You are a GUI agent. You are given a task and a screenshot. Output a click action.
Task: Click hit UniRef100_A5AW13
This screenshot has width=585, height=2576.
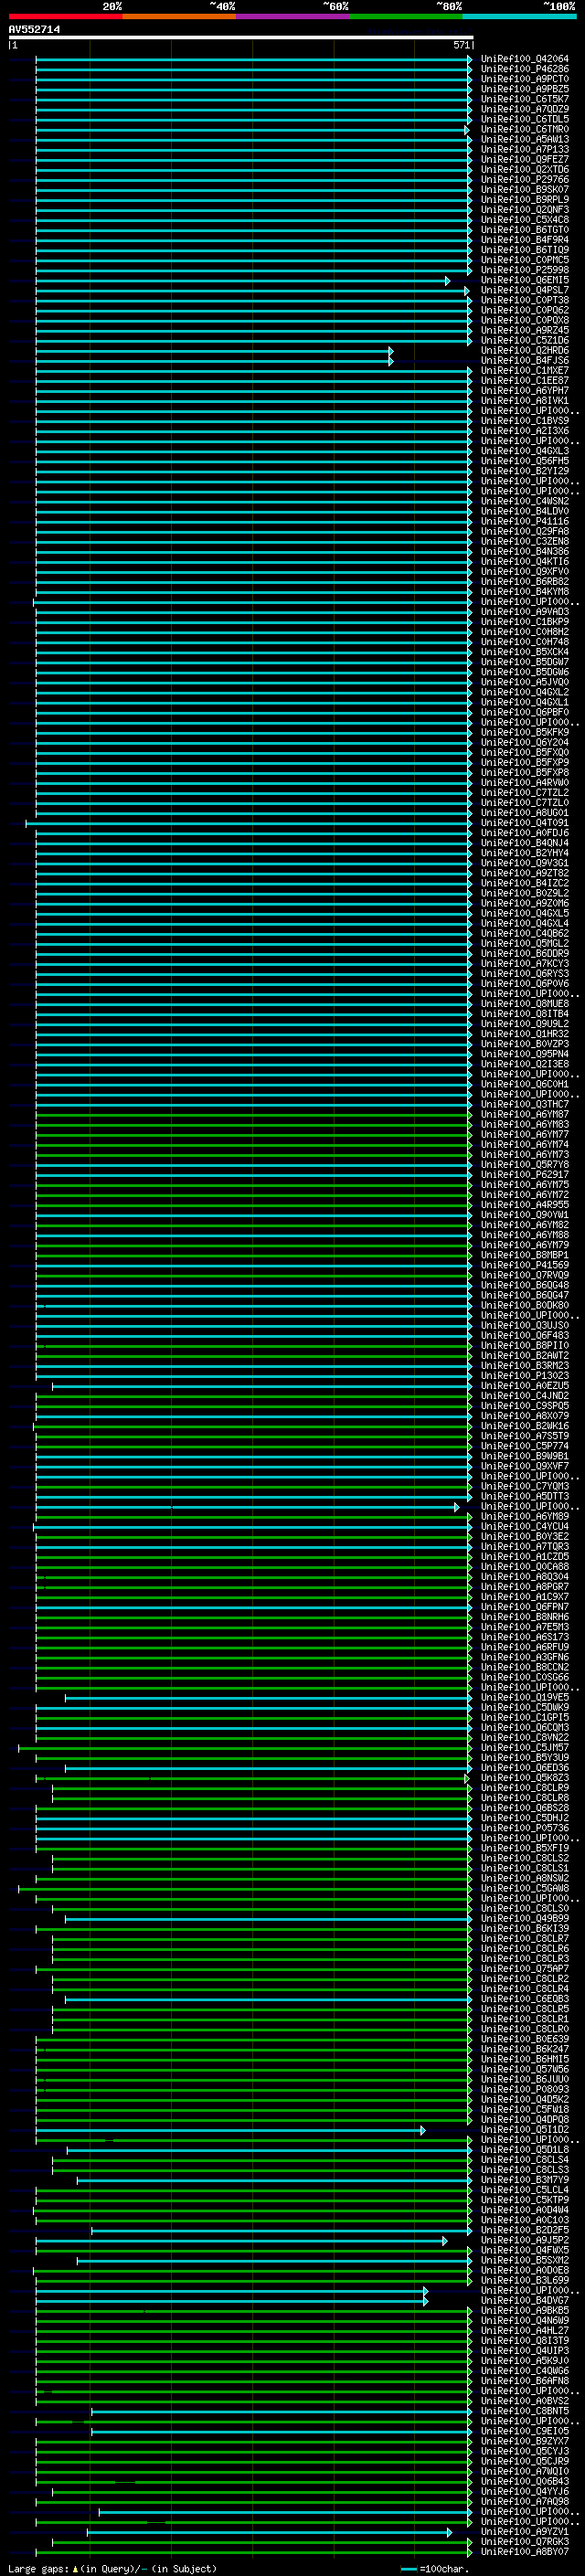(x=525, y=139)
